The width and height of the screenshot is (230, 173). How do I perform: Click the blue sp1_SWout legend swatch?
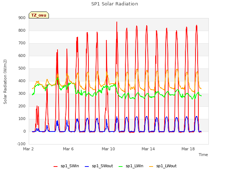[87, 167]
